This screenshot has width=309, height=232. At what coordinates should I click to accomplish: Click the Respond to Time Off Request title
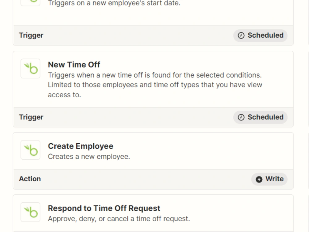pos(104,208)
